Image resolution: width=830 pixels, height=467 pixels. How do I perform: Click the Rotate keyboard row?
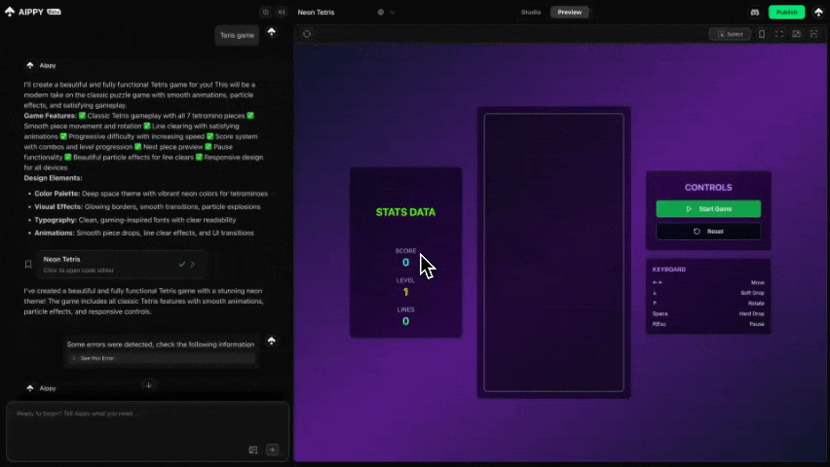click(708, 304)
